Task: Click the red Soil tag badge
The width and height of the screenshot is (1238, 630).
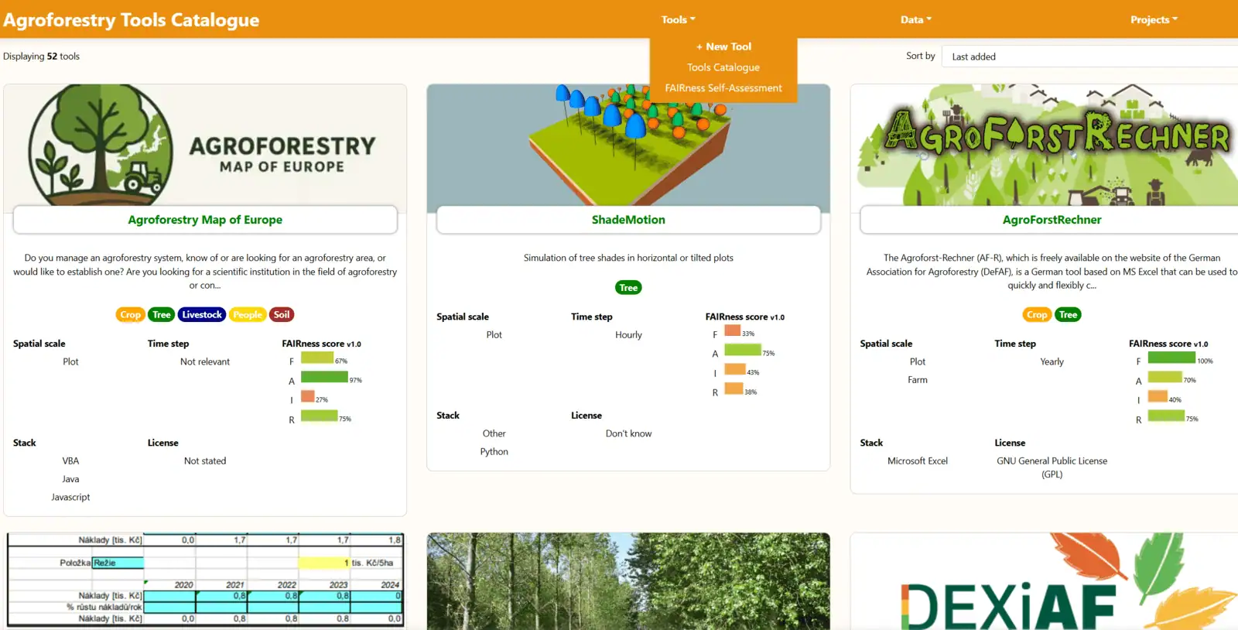Action: (282, 314)
